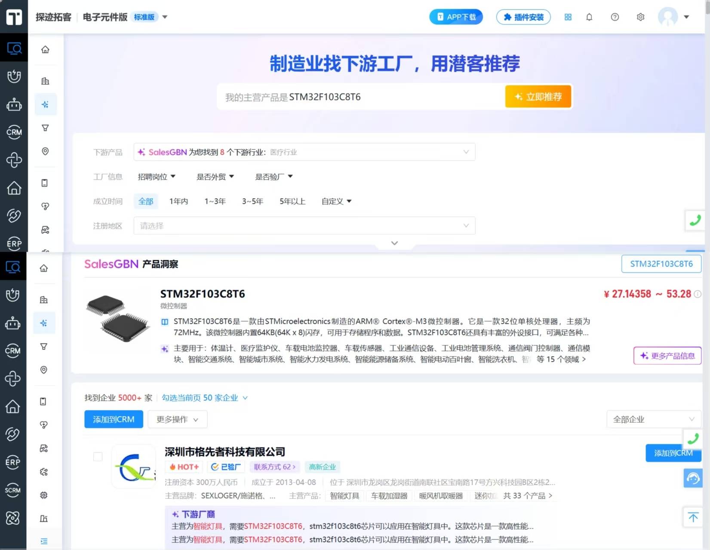This screenshot has height=550, width=710.
Task: Open the help question-mark icon
Action: coord(615,17)
